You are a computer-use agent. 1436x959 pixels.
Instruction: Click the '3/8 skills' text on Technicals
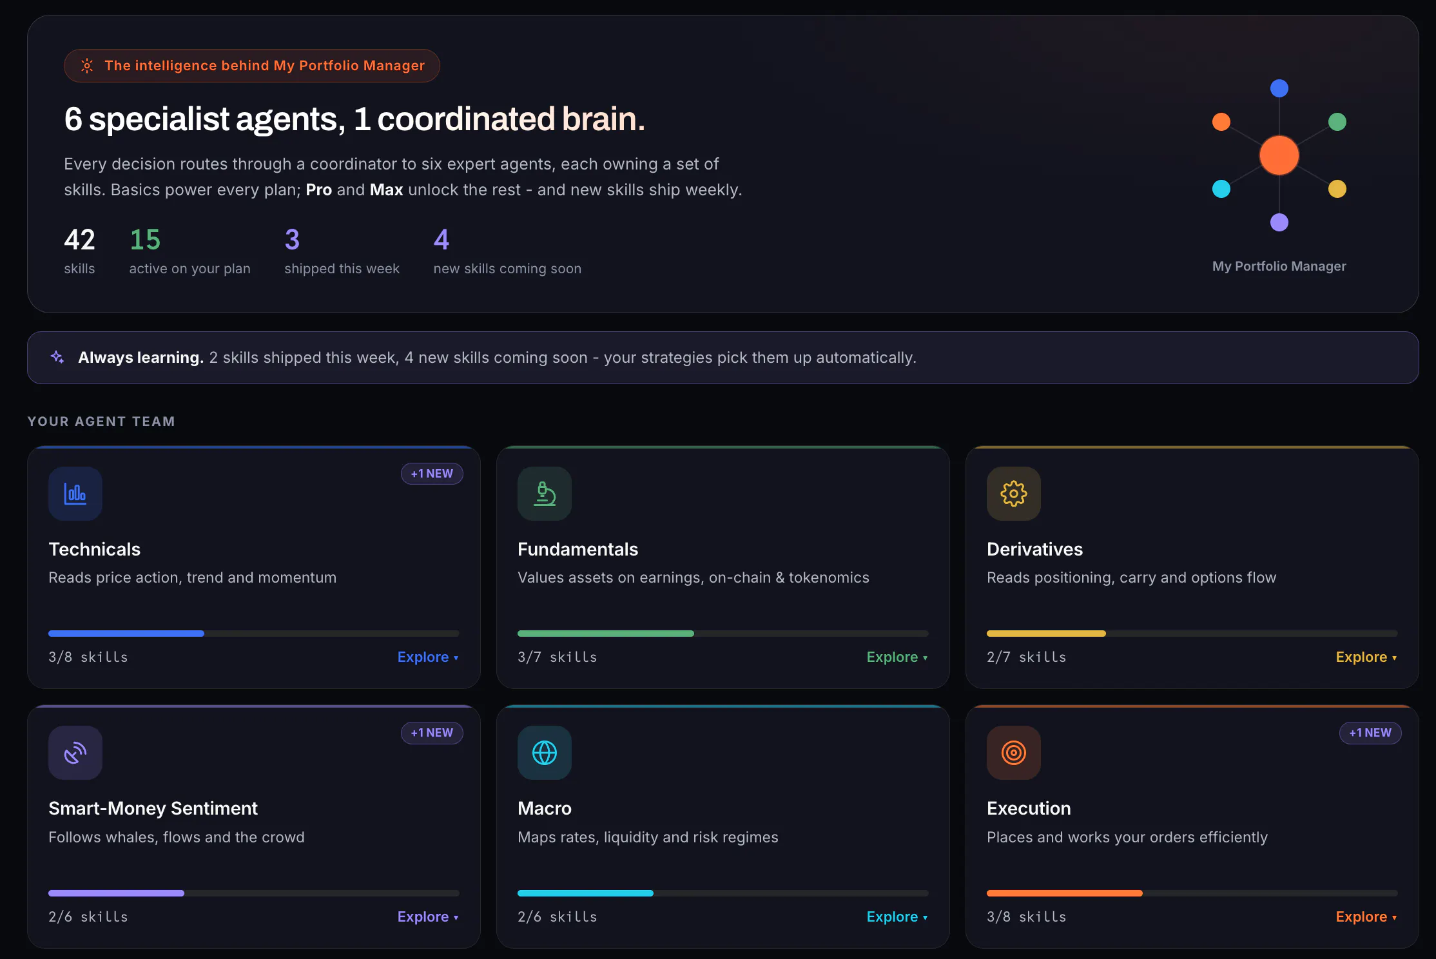tap(88, 657)
